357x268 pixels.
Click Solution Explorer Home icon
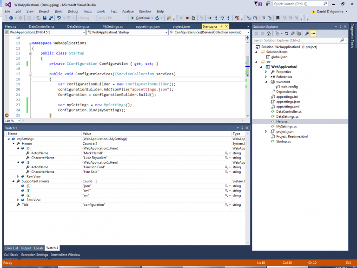click(269, 33)
